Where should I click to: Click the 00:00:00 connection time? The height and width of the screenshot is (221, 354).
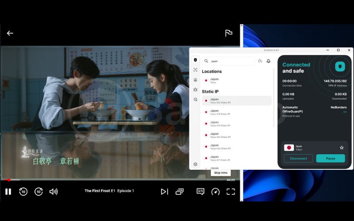[289, 81]
